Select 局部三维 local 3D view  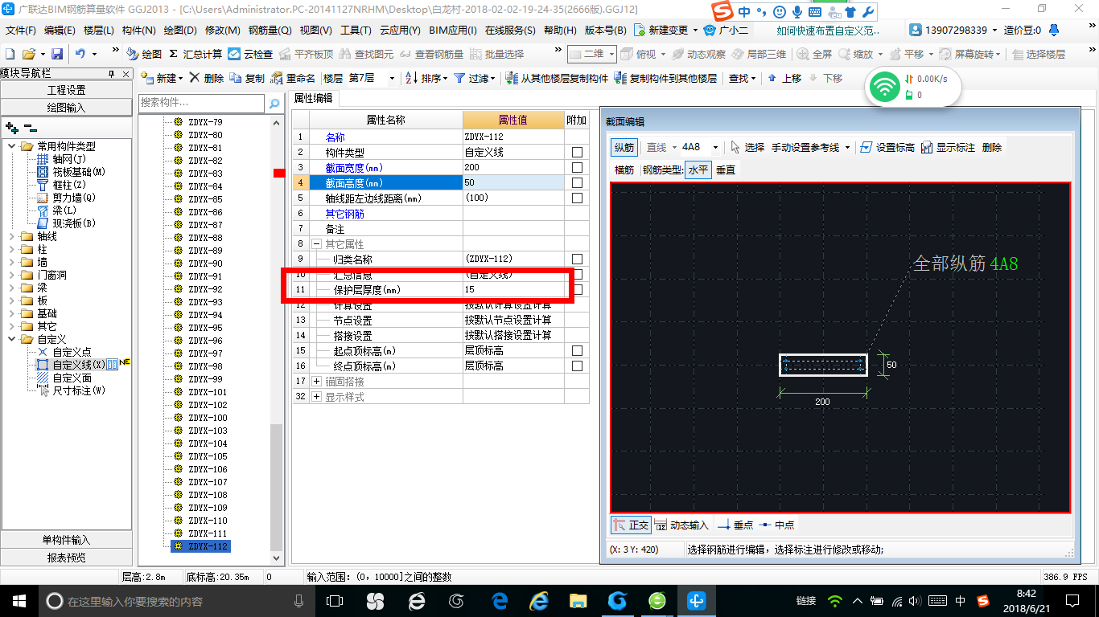pos(759,54)
